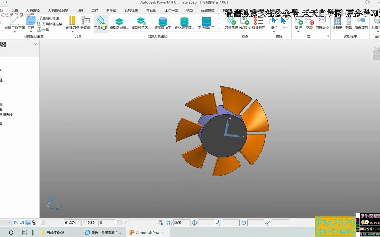The width and height of the screenshot is (380, 237).
Task: Toggle the lock icon in status bar
Action: pos(34,223)
